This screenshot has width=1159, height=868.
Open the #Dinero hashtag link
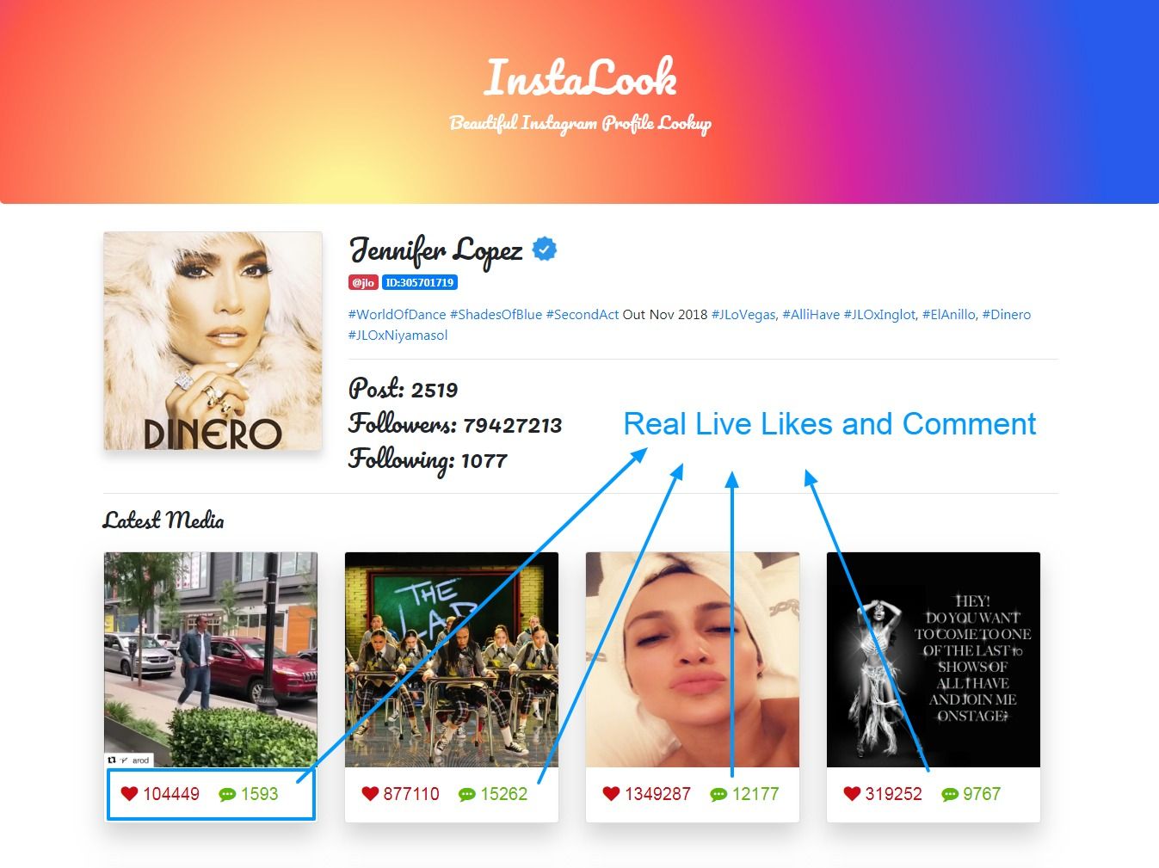coord(1006,314)
